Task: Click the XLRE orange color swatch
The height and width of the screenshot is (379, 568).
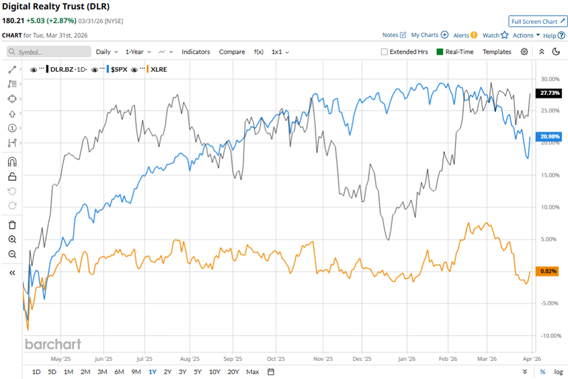Action: (149, 70)
